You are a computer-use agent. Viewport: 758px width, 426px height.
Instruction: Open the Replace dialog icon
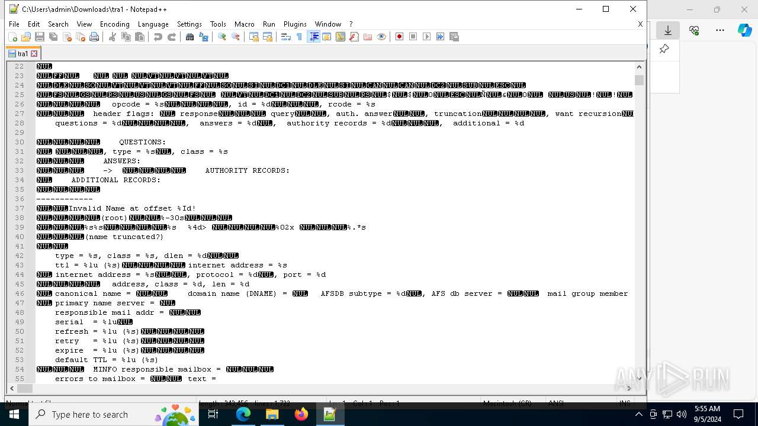tap(204, 37)
